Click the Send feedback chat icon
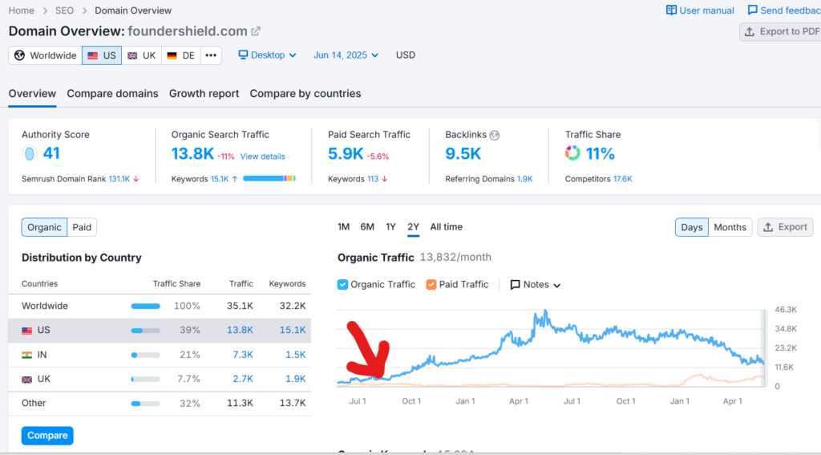Viewport: 821px width, 455px height. pos(752,10)
